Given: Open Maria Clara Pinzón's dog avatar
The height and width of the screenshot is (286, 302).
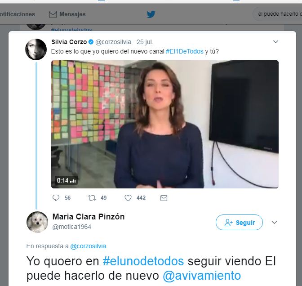Looking at the screenshot, I should [37, 222].
